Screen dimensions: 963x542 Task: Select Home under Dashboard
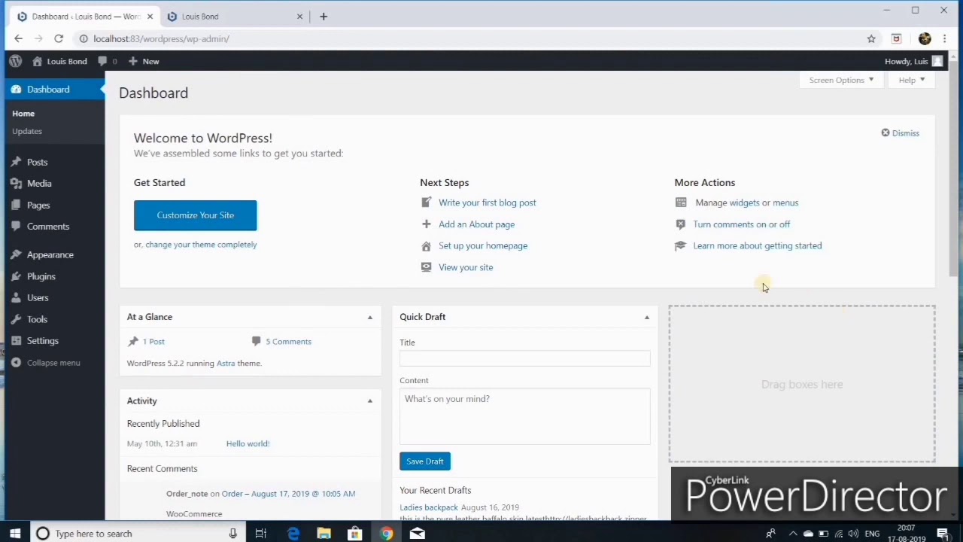tap(23, 113)
